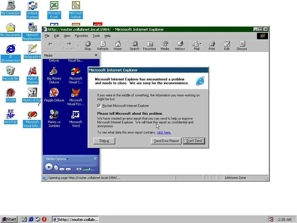Viewport: 297px width, 223px height.
Task: Select Outlook Express desktop icon
Action: (32, 10)
